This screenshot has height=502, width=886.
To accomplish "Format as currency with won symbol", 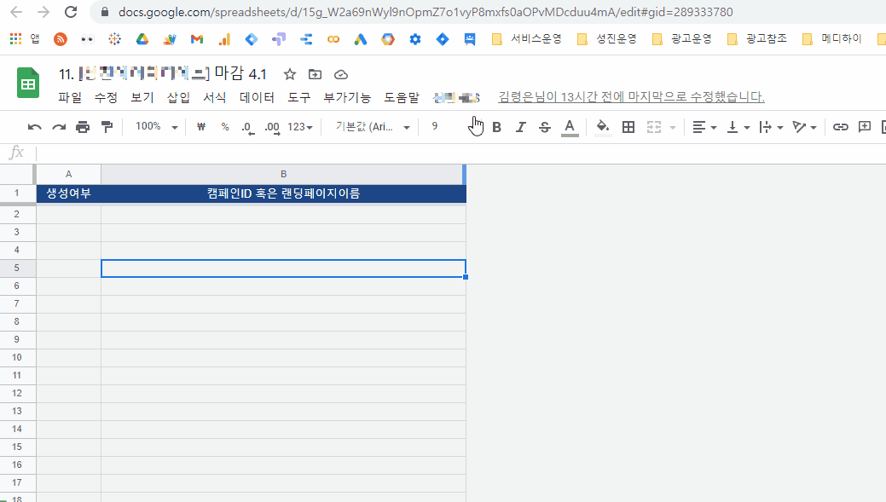I will 200,127.
